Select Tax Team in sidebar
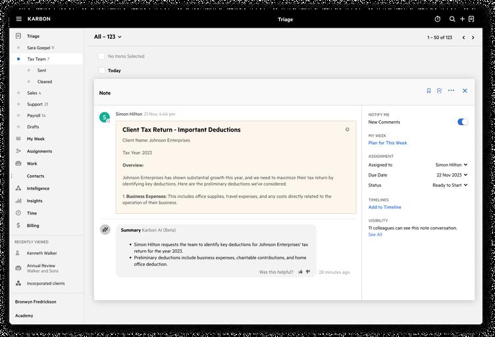Screen dimensions: 495x337 tap(46, 59)
